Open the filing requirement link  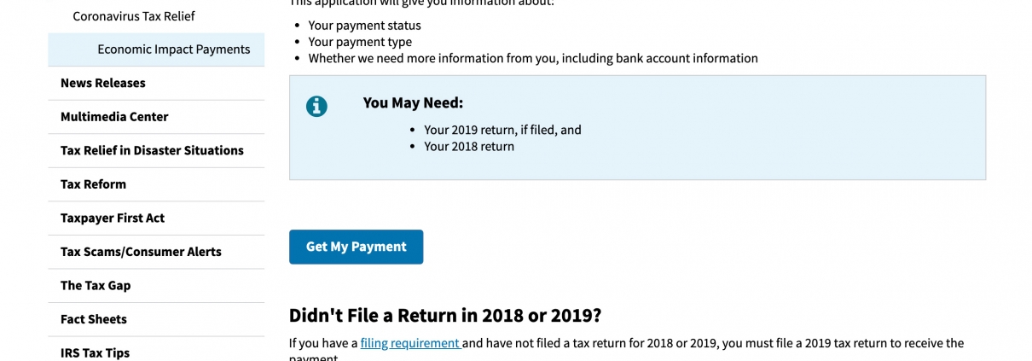[410, 343]
